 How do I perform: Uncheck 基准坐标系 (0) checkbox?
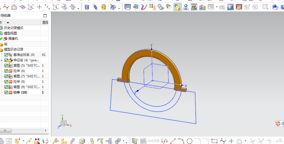[x=6, y=55]
